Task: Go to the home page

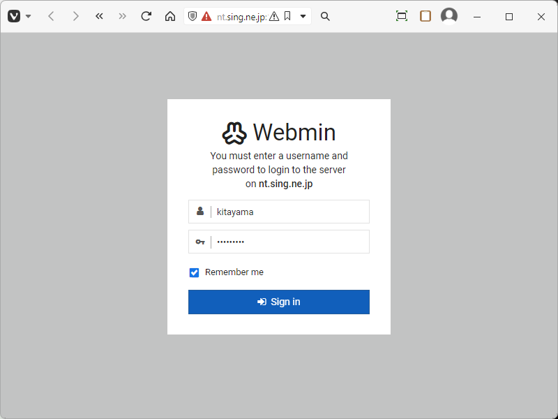Action: (170, 16)
